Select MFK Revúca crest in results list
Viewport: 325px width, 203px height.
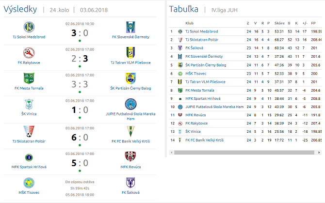(130, 157)
